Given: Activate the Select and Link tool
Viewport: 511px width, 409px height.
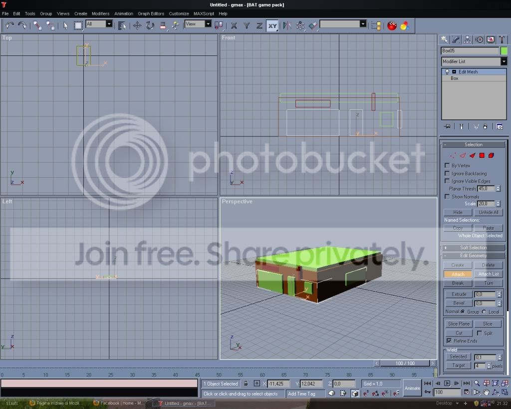Looking at the screenshot, I should (37, 25).
